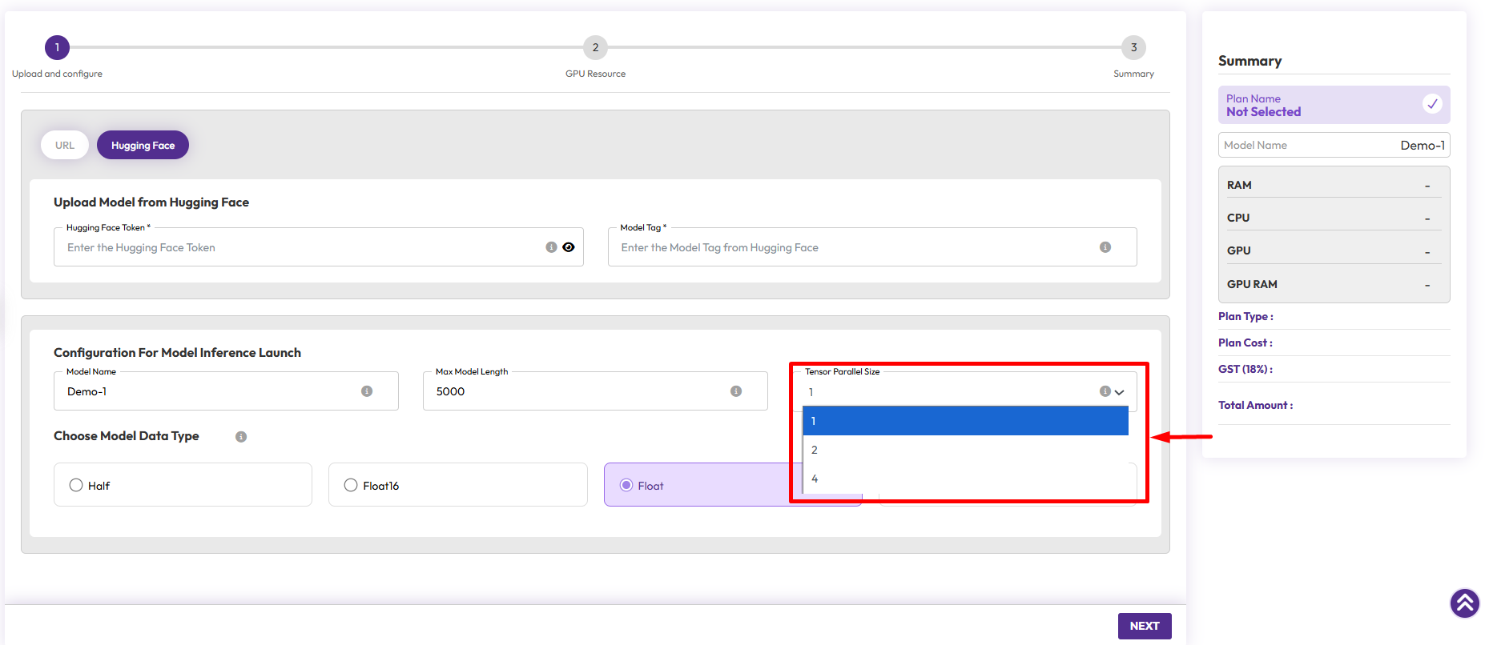Click info icon in Model Name field
The height and width of the screenshot is (645, 1489).
point(367,391)
